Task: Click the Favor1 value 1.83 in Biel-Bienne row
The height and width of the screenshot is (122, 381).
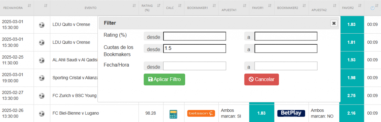Action: point(262,113)
